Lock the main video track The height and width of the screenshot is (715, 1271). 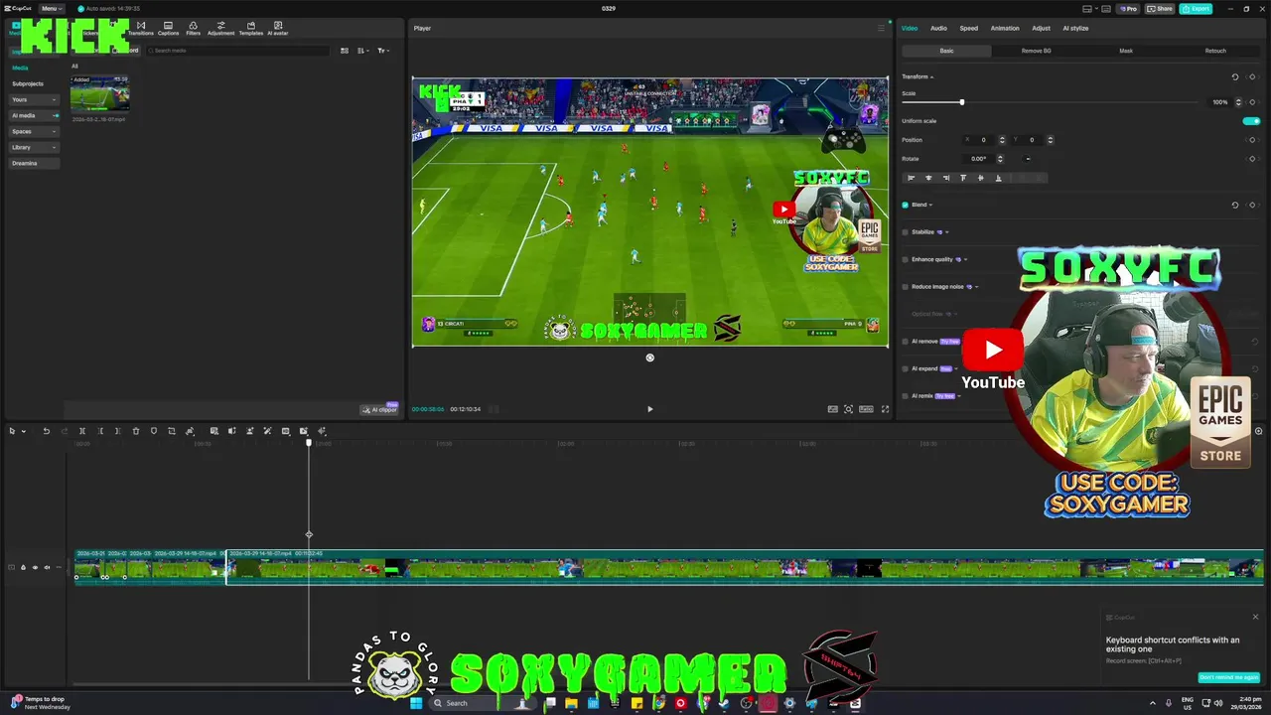click(x=23, y=568)
